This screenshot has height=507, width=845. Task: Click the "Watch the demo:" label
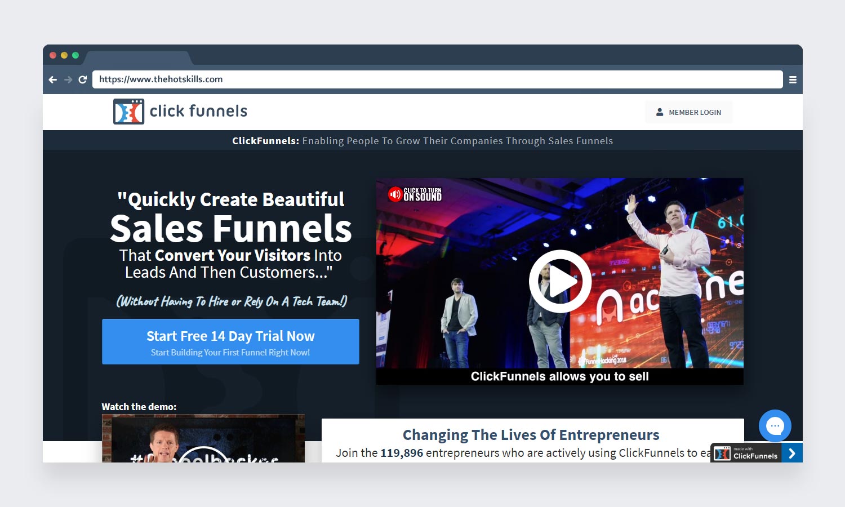pyautogui.click(x=139, y=407)
